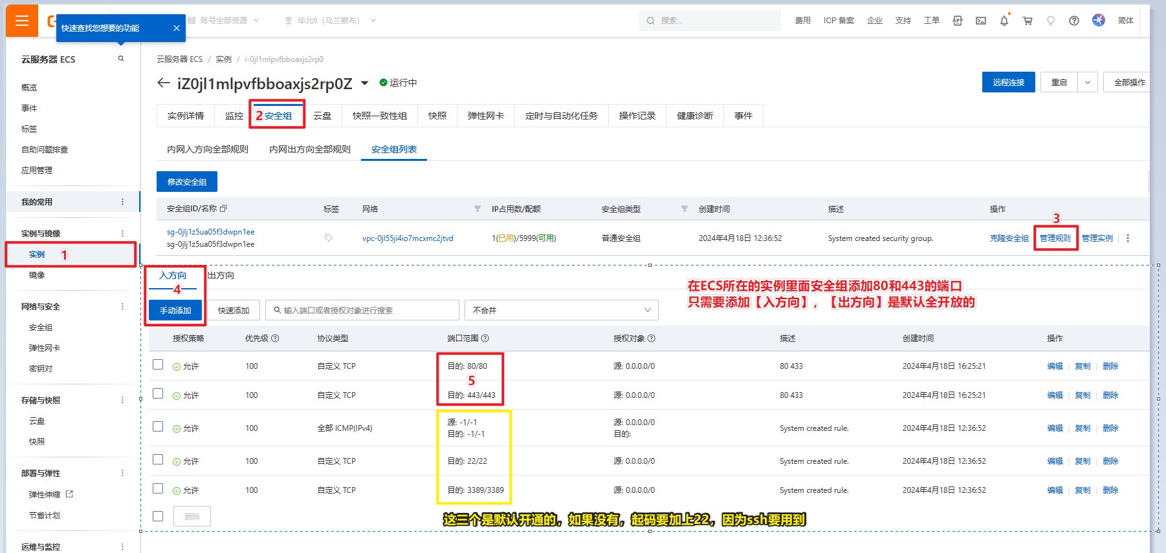Click the lightbulb suggestions icon

[1051, 21]
